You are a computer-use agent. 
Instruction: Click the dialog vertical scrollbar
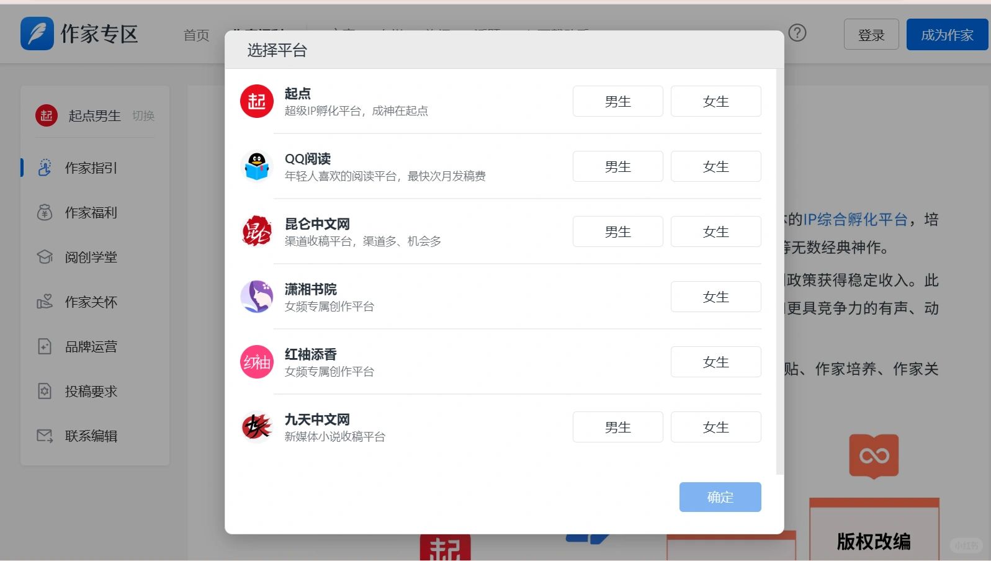point(780,272)
